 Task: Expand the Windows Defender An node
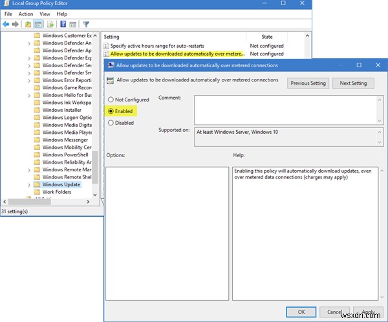[29, 43]
